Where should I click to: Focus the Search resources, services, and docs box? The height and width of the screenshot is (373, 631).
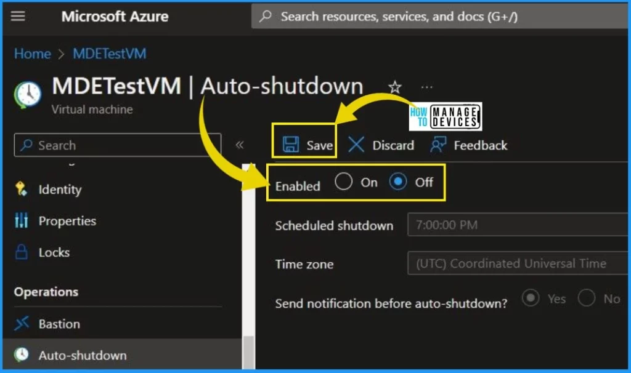pyautogui.click(x=439, y=17)
